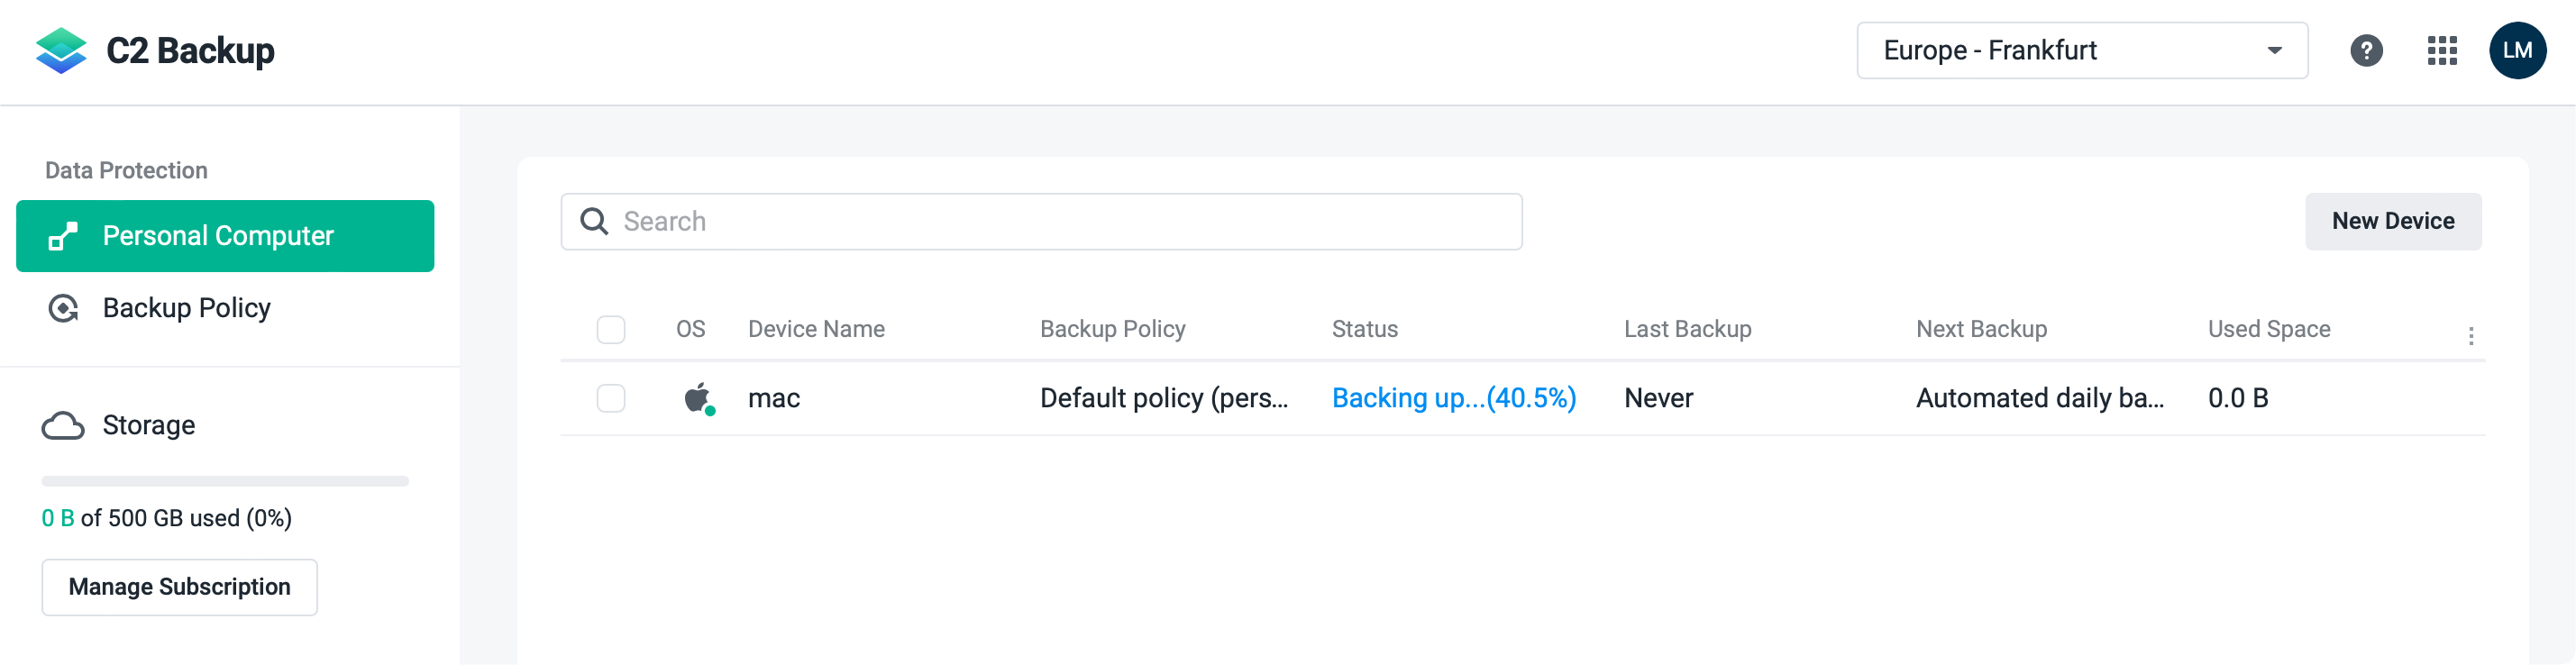The height and width of the screenshot is (665, 2576).
Task: Click the 'Data Protection' section heading
Action: click(126, 171)
